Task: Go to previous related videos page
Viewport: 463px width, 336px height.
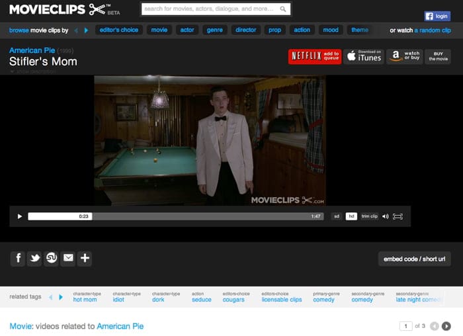Action: (435, 326)
